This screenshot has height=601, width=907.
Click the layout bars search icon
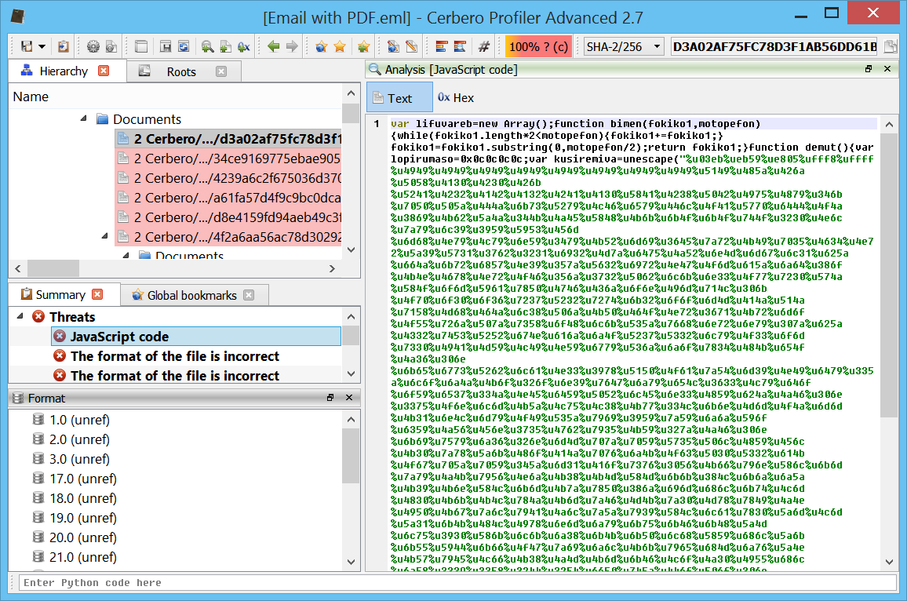pyautogui.click(x=460, y=46)
